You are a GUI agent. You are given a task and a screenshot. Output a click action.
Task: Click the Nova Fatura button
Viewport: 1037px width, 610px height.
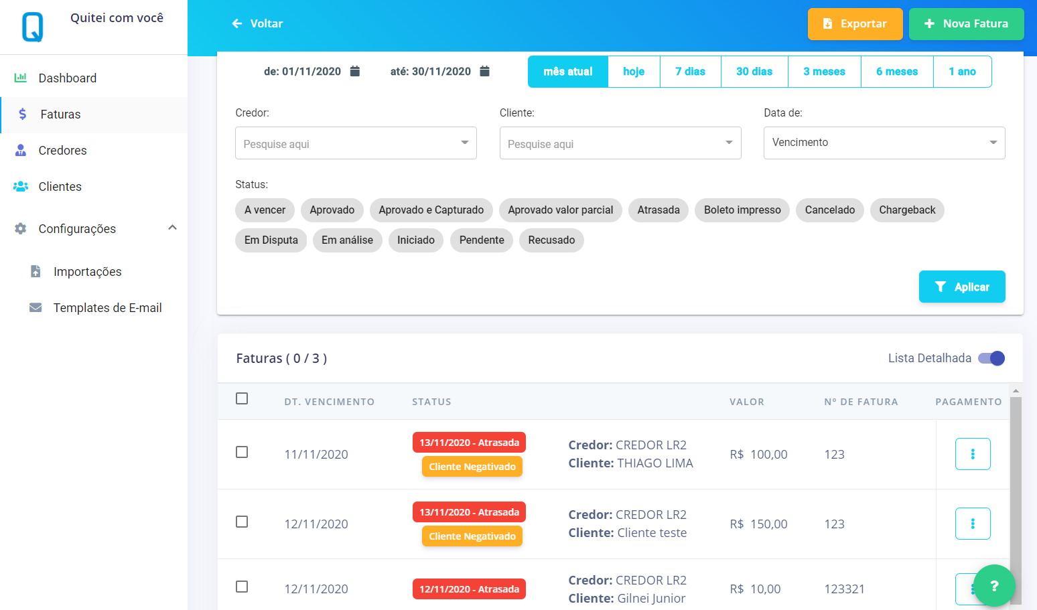967,24
